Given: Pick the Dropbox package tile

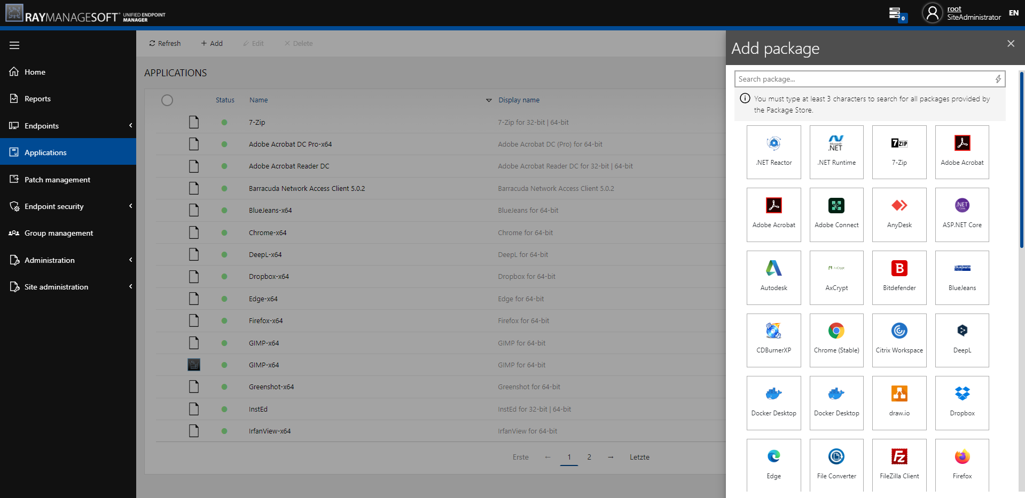Looking at the screenshot, I should pyautogui.click(x=962, y=403).
